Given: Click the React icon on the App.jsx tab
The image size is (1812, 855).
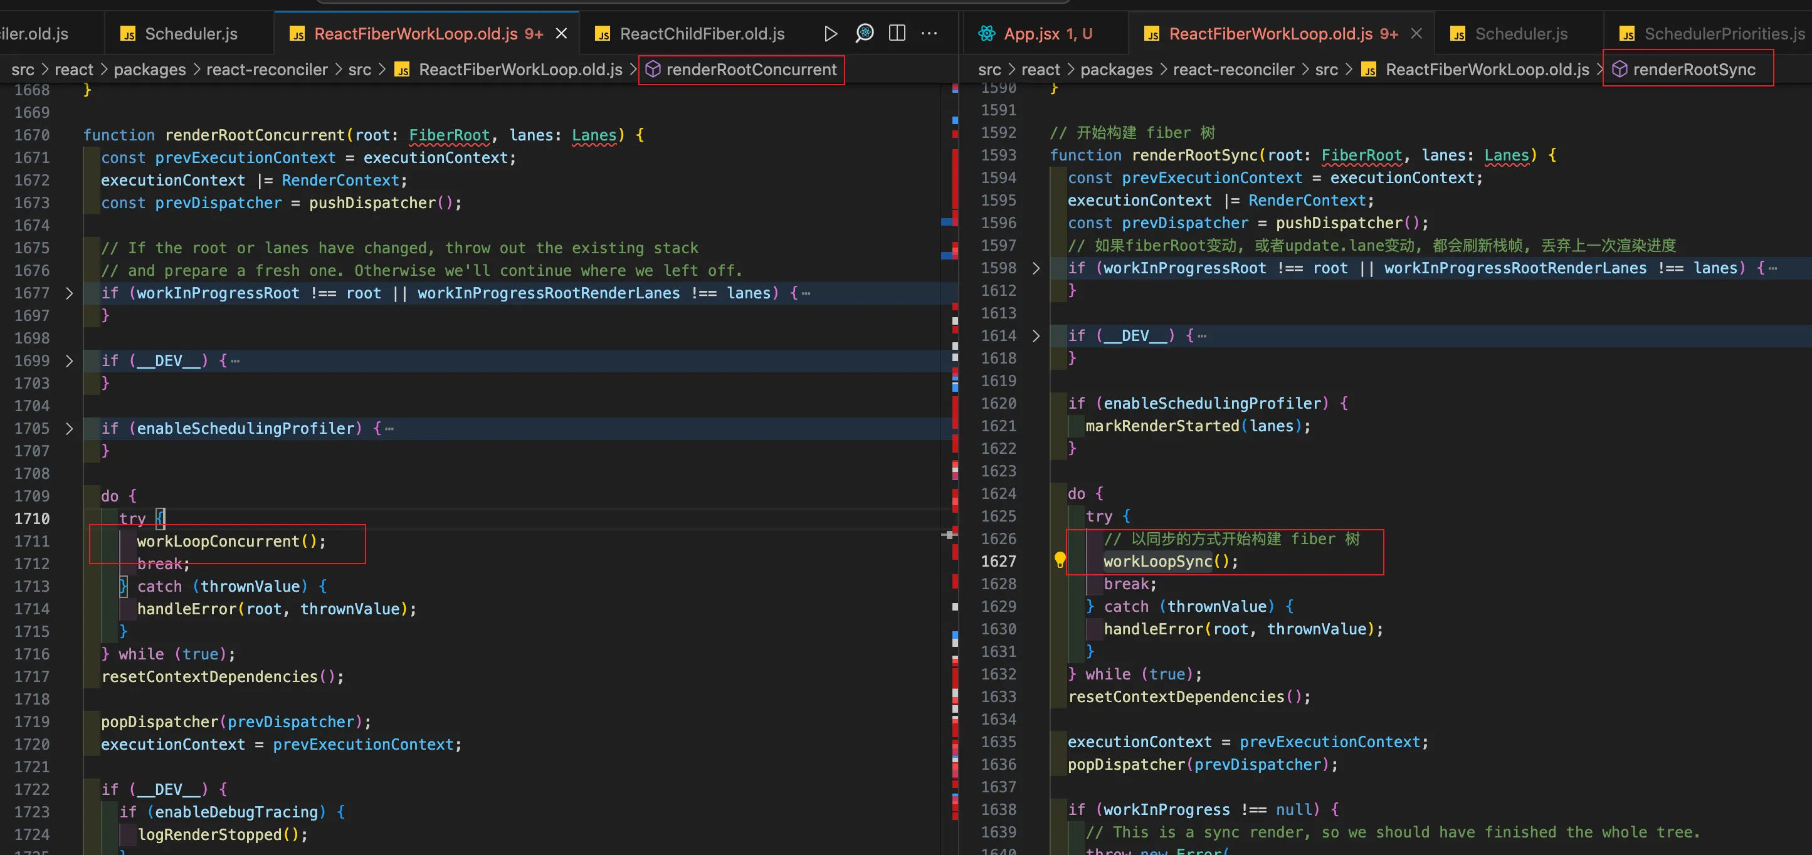Looking at the screenshot, I should [987, 33].
